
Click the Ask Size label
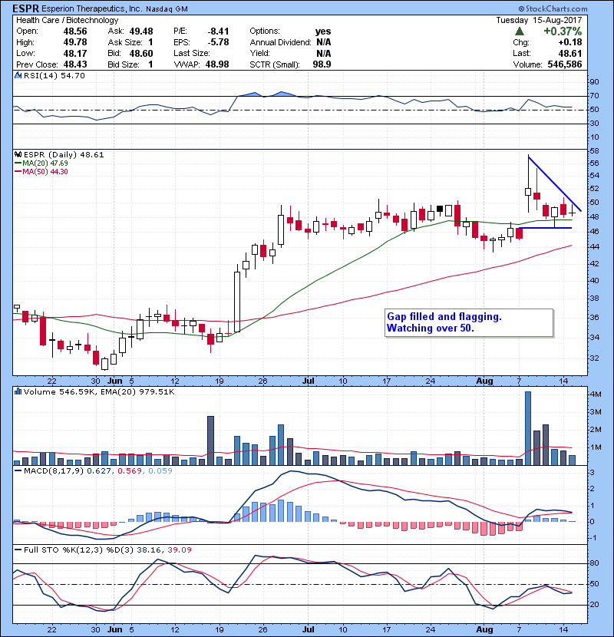click(x=125, y=42)
